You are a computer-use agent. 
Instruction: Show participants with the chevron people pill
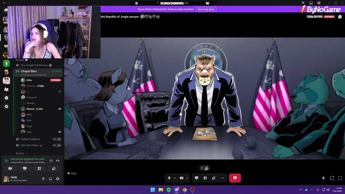205,168
